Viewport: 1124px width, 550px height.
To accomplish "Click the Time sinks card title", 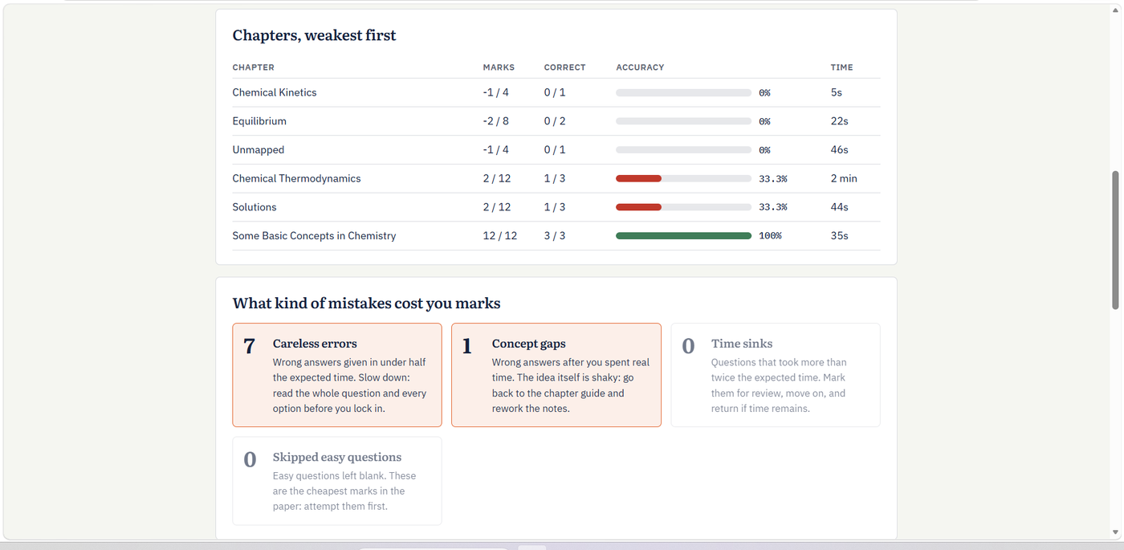I will click(x=742, y=344).
